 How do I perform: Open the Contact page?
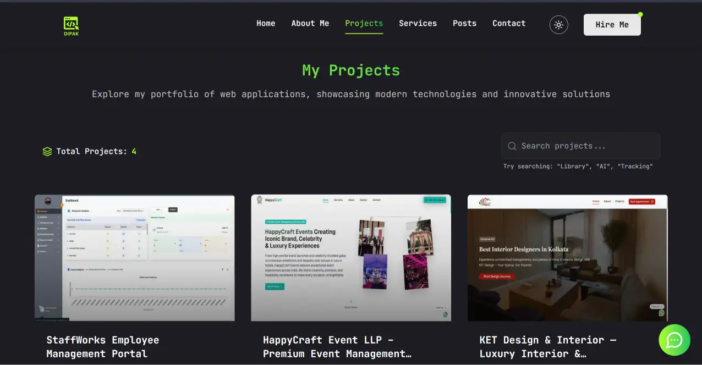(x=508, y=23)
